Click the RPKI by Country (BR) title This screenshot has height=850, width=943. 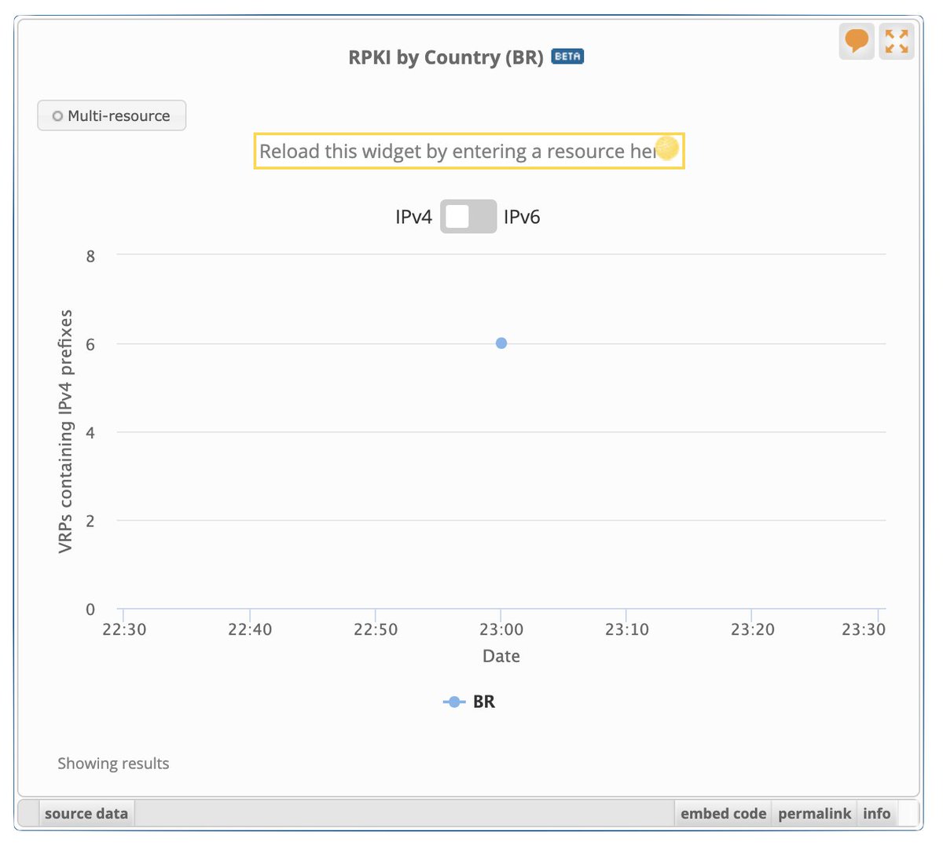coord(445,57)
